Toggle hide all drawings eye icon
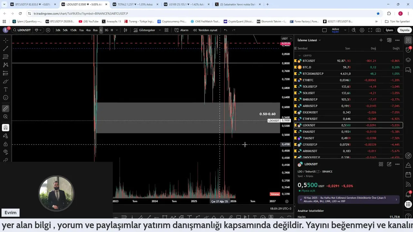Screen dimensions: 413x232 click(x=5, y=152)
